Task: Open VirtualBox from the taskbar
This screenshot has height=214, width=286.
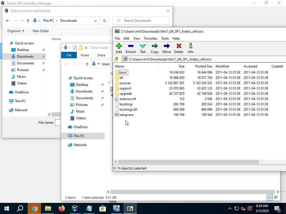Action: 75,208
